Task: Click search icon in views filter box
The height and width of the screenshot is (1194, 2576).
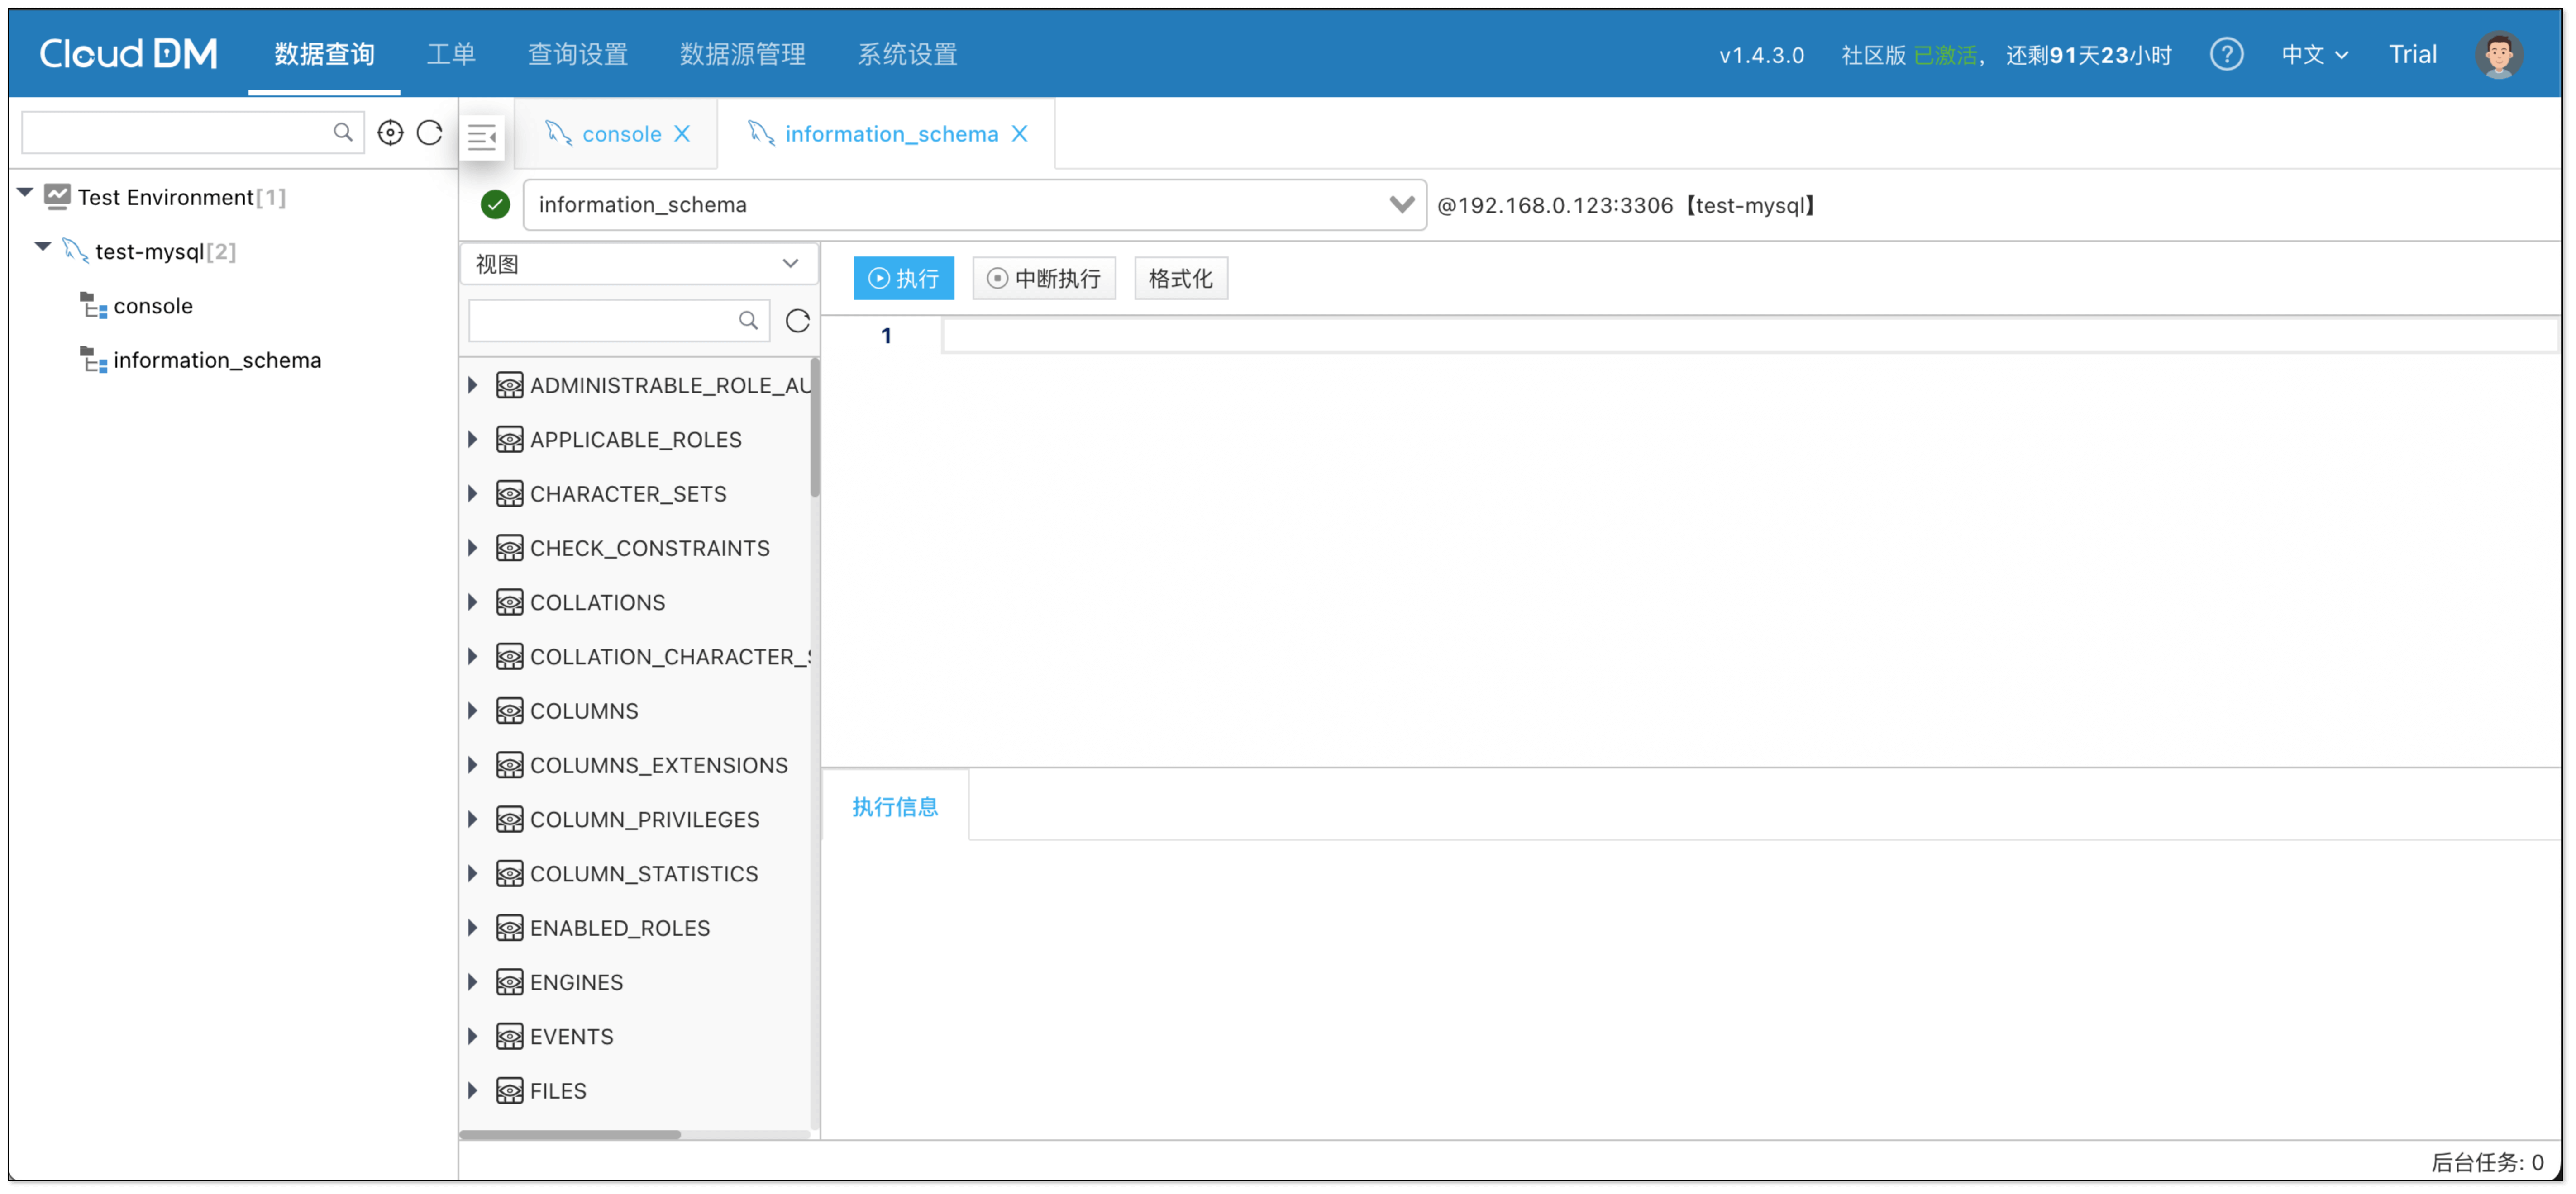Action: click(x=747, y=321)
